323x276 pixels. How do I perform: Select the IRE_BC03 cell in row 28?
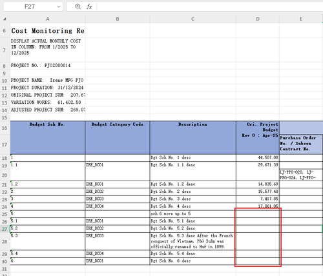[x=118, y=241]
